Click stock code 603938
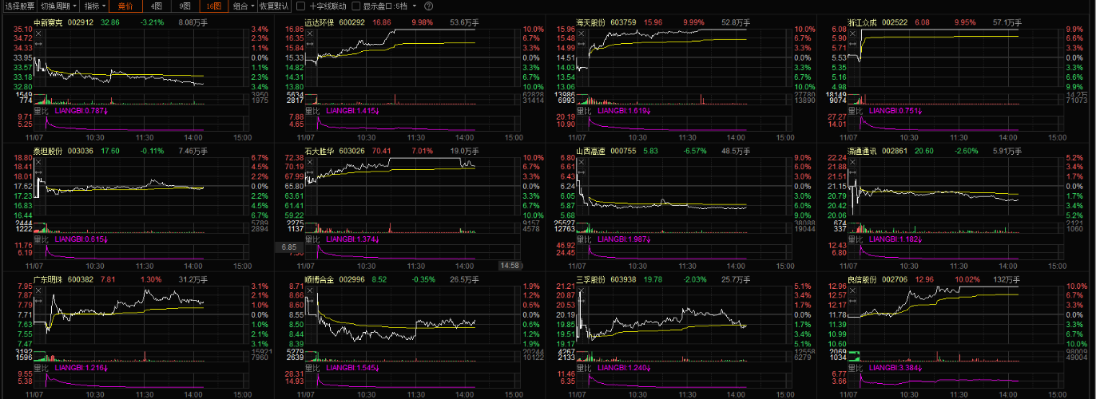Screen dimensions: 1096x399 coord(623,279)
